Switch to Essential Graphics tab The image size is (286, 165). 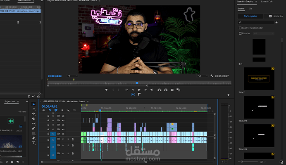pos(245,2)
